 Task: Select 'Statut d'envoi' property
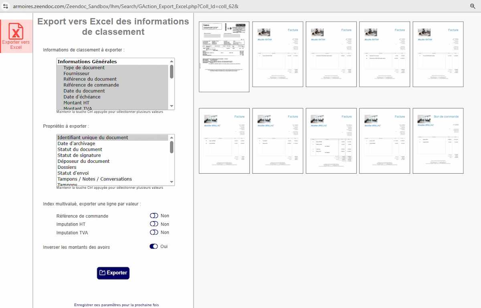coord(113,173)
